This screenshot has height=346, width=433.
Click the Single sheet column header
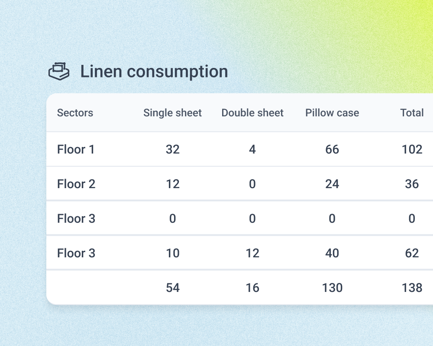(172, 113)
